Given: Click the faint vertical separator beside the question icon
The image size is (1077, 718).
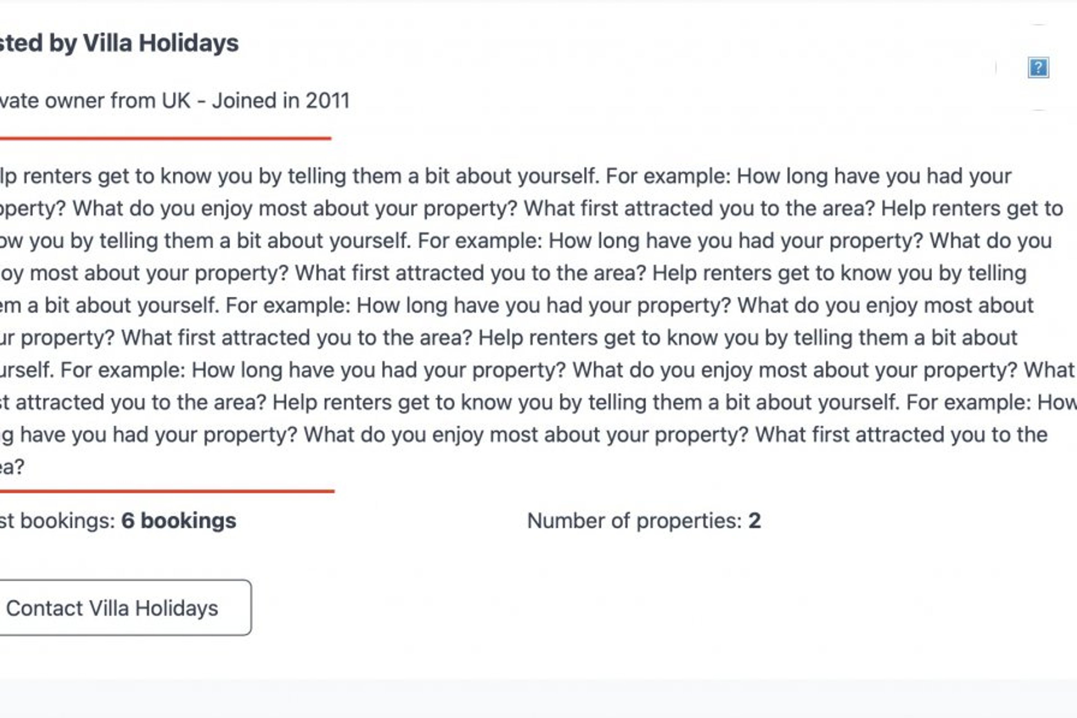Looking at the screenshot, I should [996, 68].
